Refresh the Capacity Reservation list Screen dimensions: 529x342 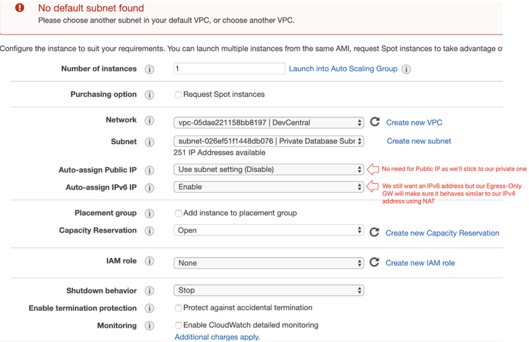pyautogui.click(x=374, y=232)
